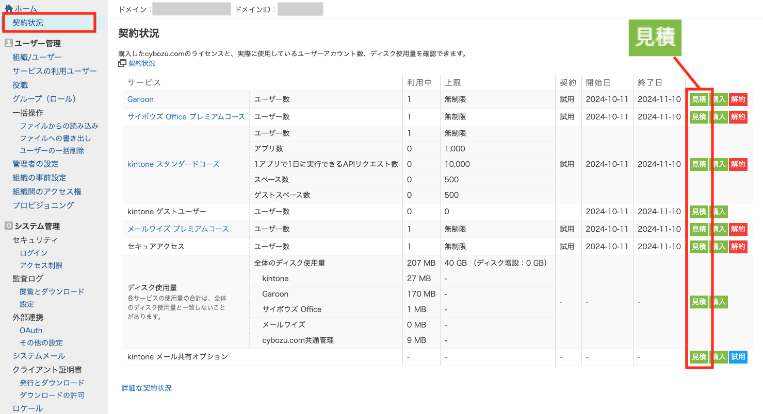Open メールワイズ プレミアムコース link
This screenshot has height=414, width=763.
point(178,229)
